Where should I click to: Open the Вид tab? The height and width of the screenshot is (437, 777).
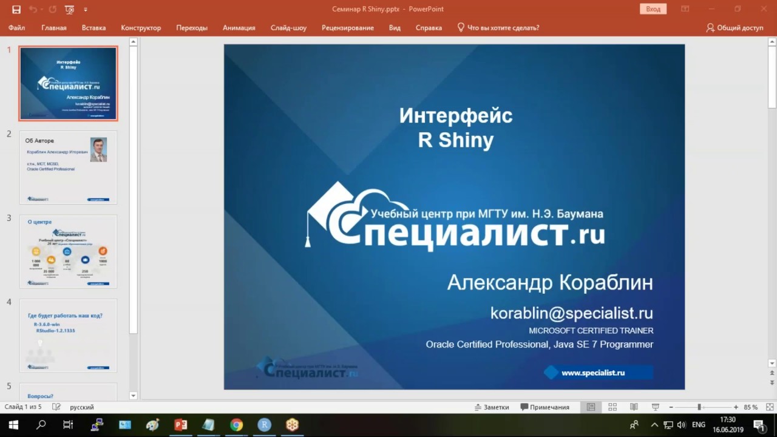pos(395,28)
